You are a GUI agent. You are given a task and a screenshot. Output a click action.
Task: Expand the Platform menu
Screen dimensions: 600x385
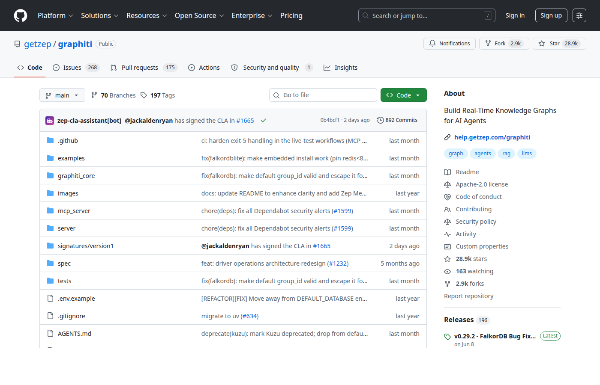coord(55,15)
